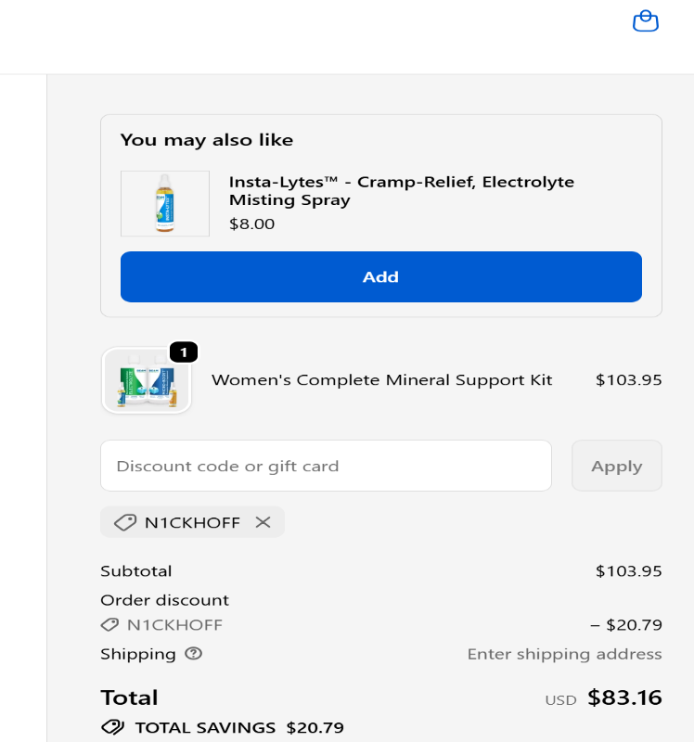This screenshot has width=694, height=742.
Task: Focus the discount code or gift card field
Action: 326,466
